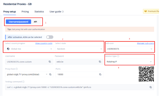160x96 pixels.
Task: Switch to the Pricing tab
Action: coord(25,12)
